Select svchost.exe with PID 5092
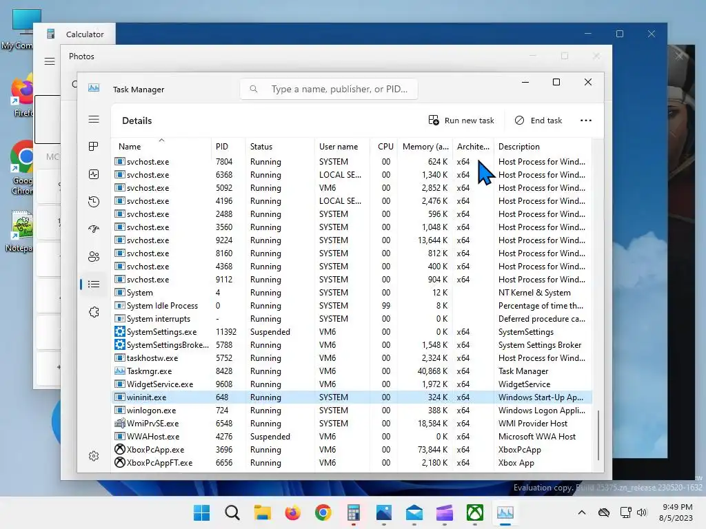The height and width of the screenshot is (529, 706). click(352, 188)
